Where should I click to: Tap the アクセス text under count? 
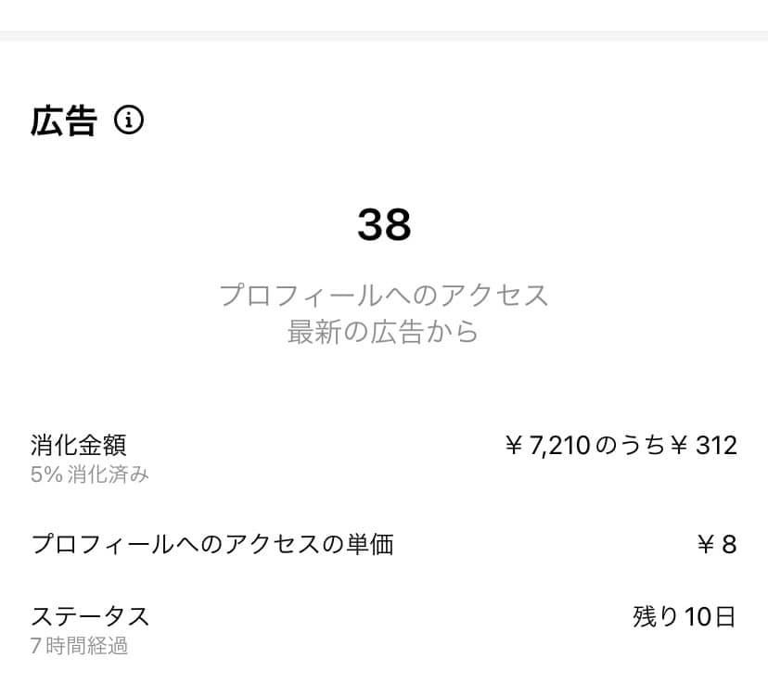coord(494,295)
